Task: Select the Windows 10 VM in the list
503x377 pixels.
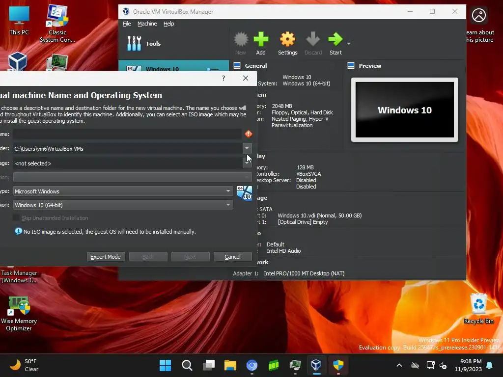Action: [173, 66]
